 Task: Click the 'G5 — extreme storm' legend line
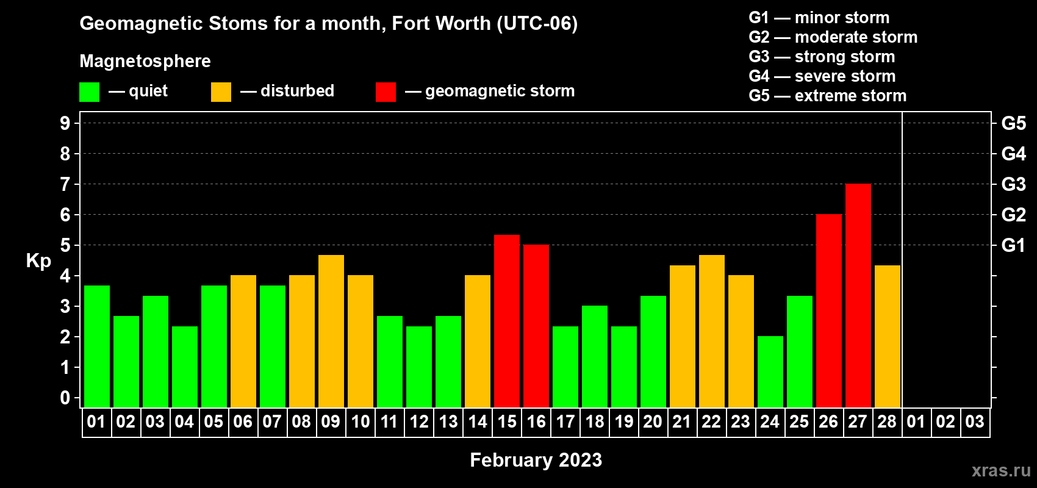pyautogui.click(x=827, y=96)
